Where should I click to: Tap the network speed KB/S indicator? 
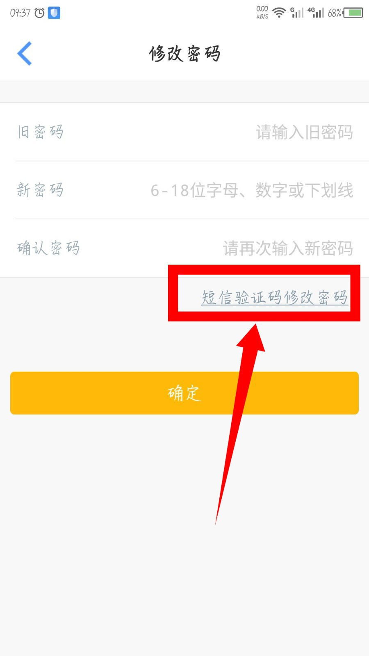262,12
